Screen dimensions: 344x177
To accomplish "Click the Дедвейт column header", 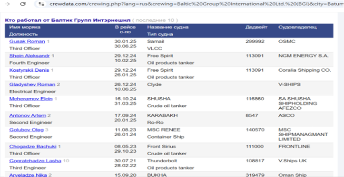I will 256,28.
